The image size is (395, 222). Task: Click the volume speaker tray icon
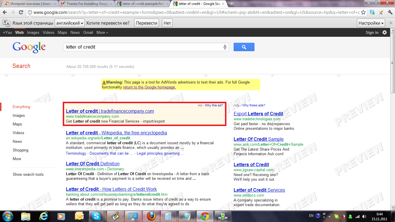coord(364,216)
